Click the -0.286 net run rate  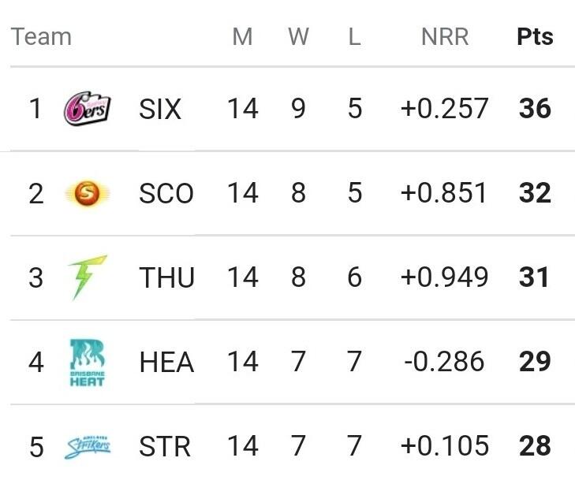pyautogui.click(x=445, y=362)
